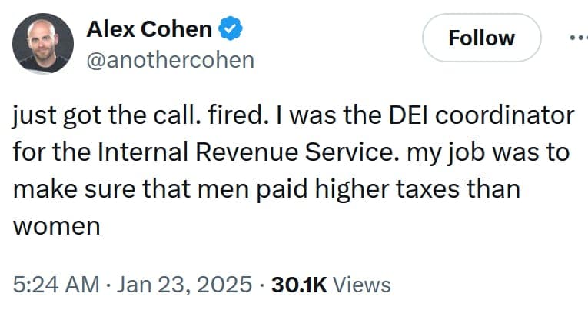This screenshot has width=588, height=310.
Task: Click the word "women" on the last line
Action: pos(57,225)
